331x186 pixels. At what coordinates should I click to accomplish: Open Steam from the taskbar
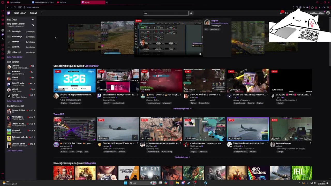189,183
